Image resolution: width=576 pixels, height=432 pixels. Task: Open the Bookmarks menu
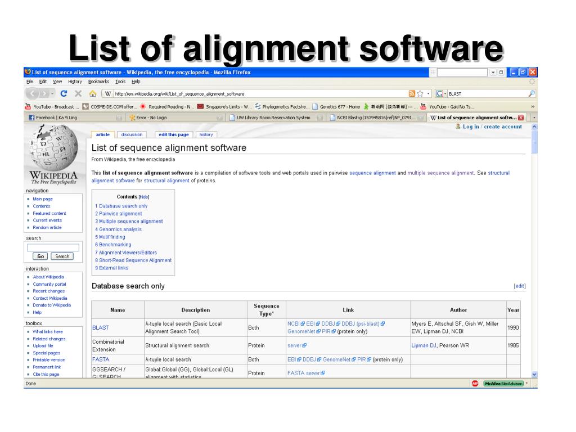pyautogui.click(x=98, y=82)
